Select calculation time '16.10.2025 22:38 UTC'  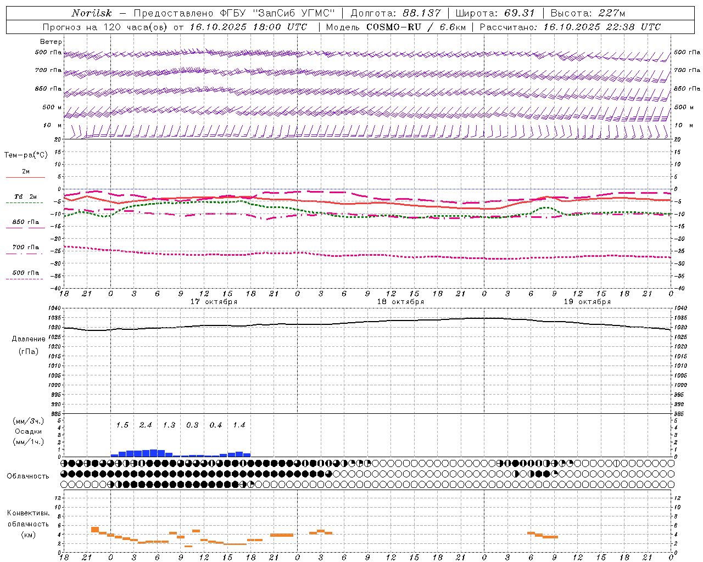(x=602, y=27)
